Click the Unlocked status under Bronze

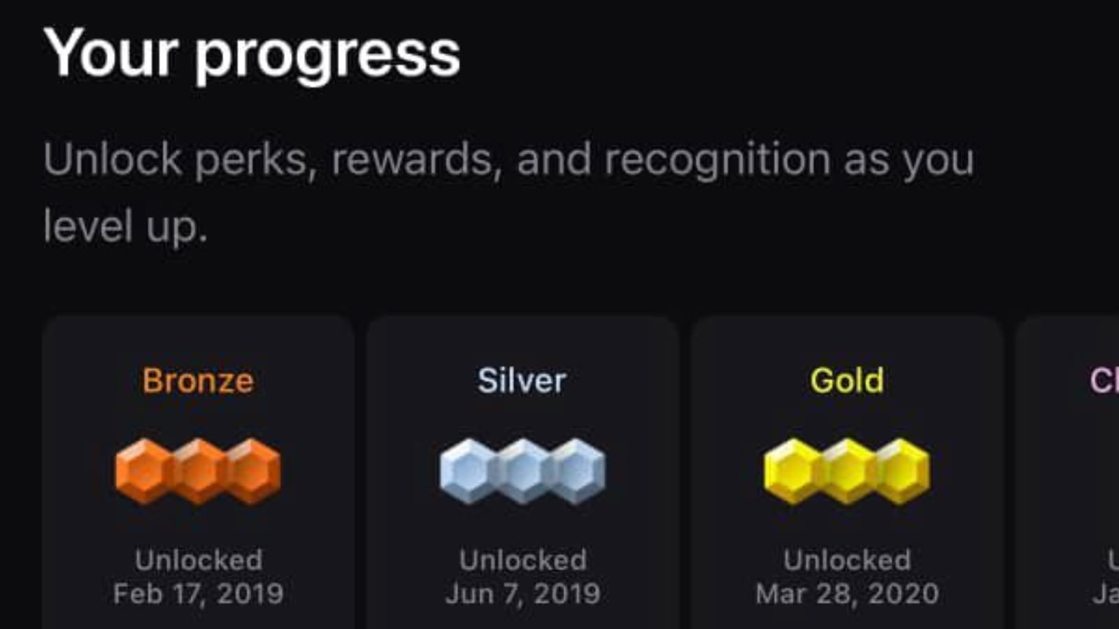pos(198,560)
